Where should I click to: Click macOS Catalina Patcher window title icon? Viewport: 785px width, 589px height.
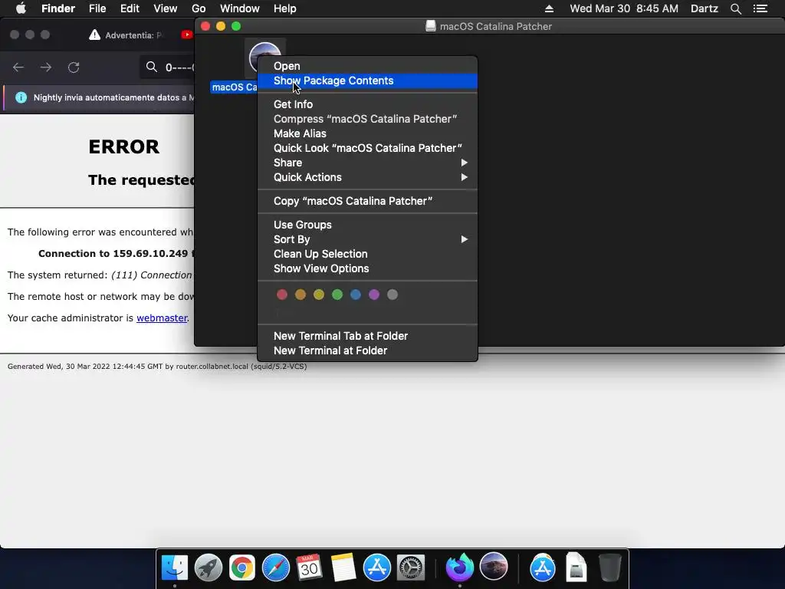[430, 26]
